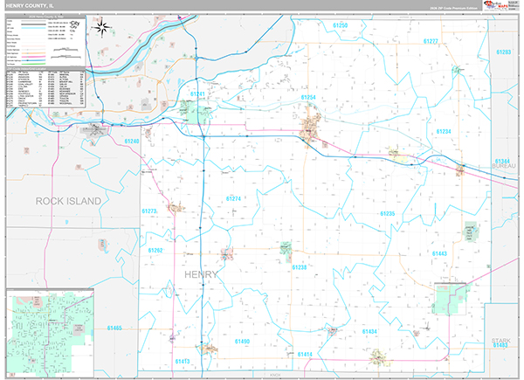
Task: Select ZIP code label 61274
Action: pos(233,198)
